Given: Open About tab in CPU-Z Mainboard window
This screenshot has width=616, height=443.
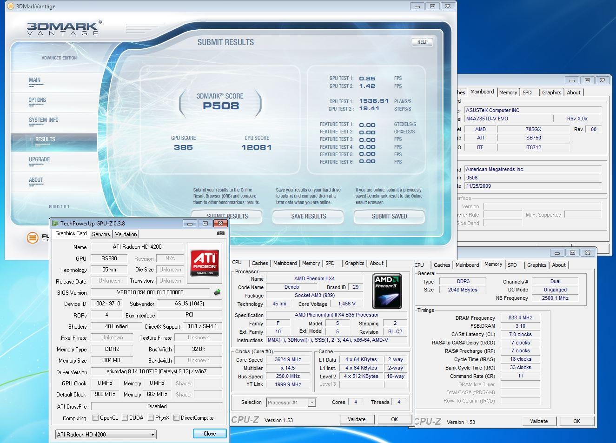Looking at the screenshot, I should coord(574,93).
